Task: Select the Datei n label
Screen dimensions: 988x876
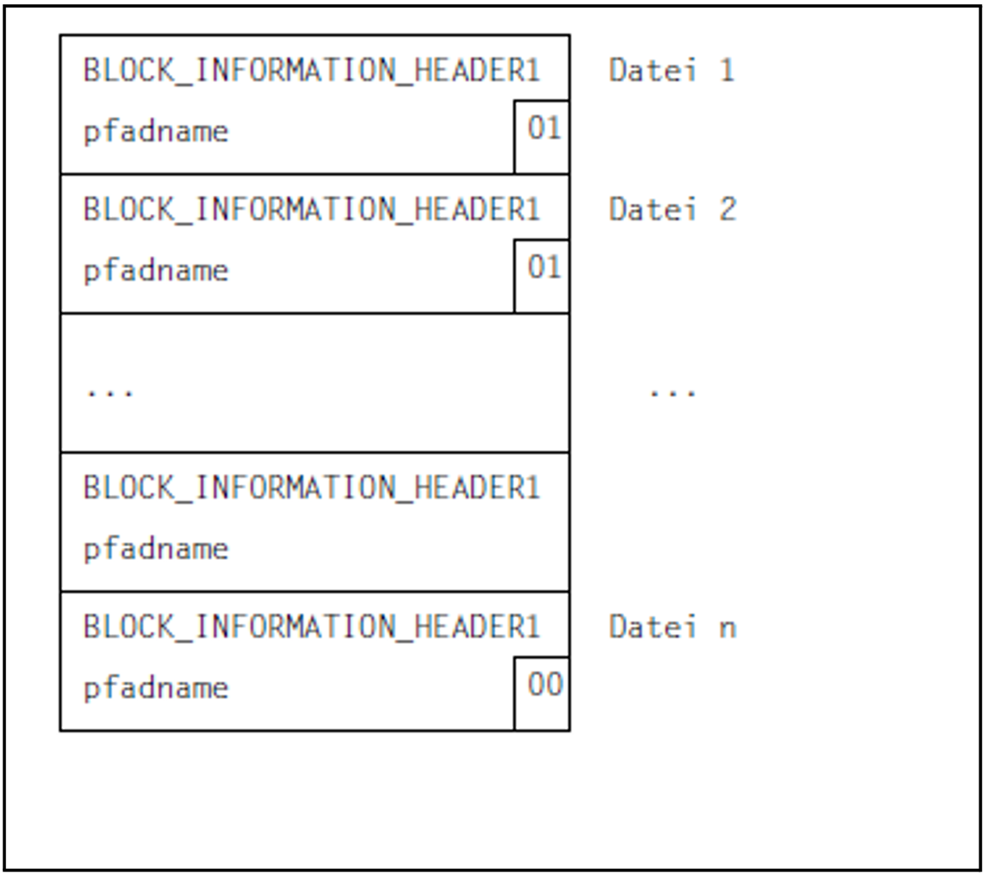Action: (671, 627)
